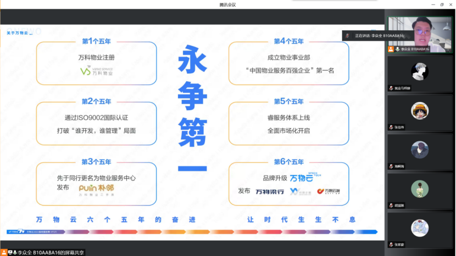Screen dimensions: 456x256
Task: Click muted microphone icon on 胡银琳 tile
Action: [x=391, y=205]
